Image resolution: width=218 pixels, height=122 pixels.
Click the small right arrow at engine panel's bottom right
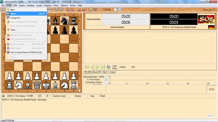[212, 116]
